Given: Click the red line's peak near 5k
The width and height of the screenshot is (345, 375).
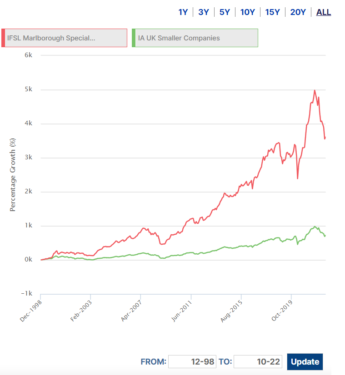Looking at the screenshot, I should pos(315,90).
